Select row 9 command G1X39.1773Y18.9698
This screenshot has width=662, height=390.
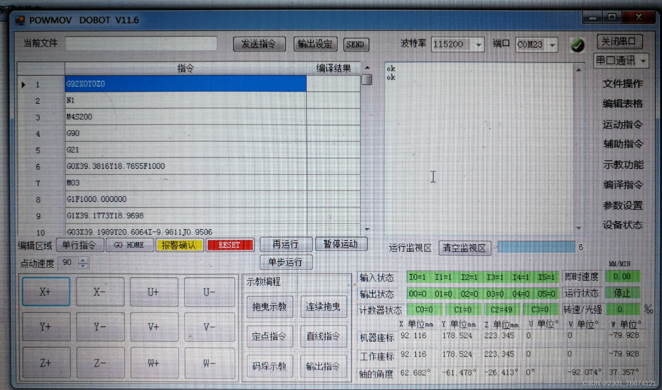185,216
